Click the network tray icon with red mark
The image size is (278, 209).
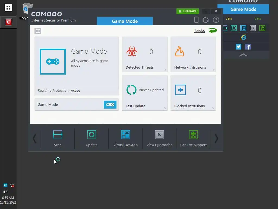click(x=12, y=185)
